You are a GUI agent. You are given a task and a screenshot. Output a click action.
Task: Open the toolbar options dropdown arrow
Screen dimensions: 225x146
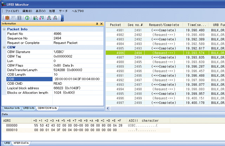pyautogui.click(x=62, y=18)
